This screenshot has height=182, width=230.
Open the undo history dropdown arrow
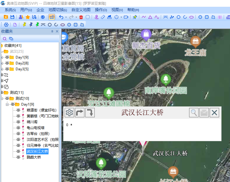(x=66, y=17)
